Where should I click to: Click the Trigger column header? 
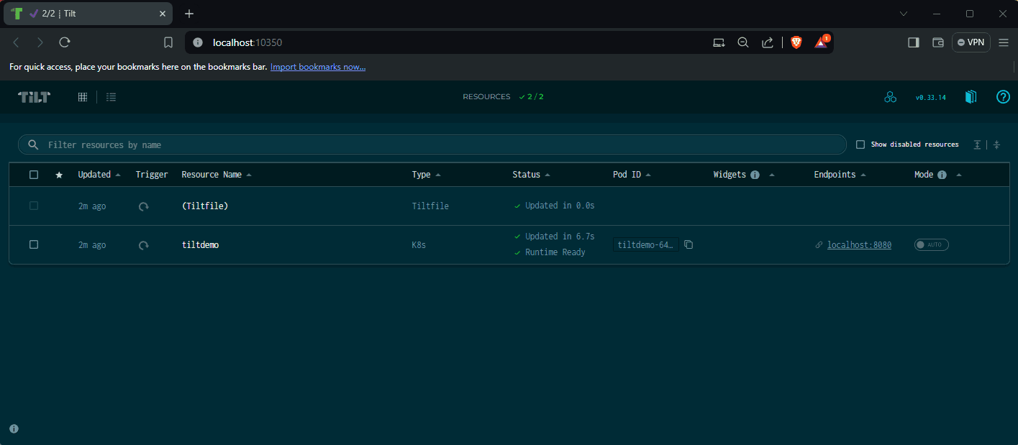[x=152, y=175]
